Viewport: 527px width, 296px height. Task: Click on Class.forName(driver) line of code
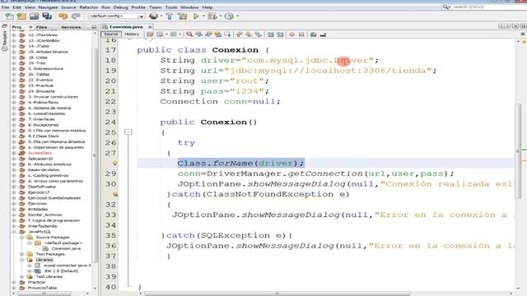(240, 164)
